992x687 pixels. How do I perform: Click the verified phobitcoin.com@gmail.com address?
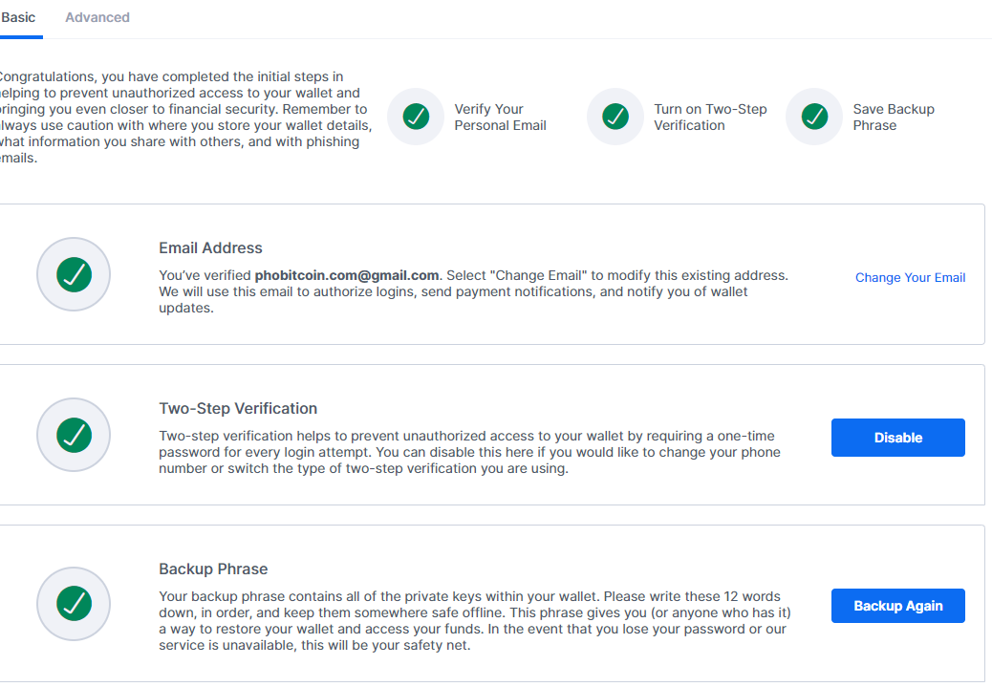[346, 275]
